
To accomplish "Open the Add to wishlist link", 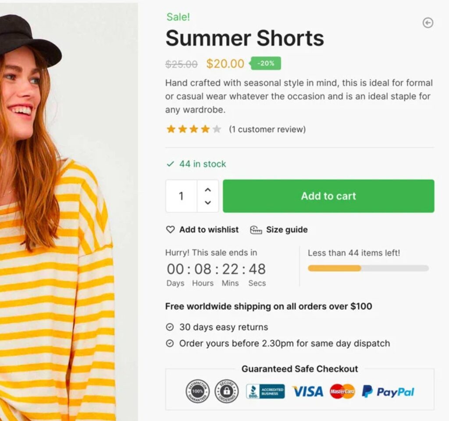I will pos(209,230).
